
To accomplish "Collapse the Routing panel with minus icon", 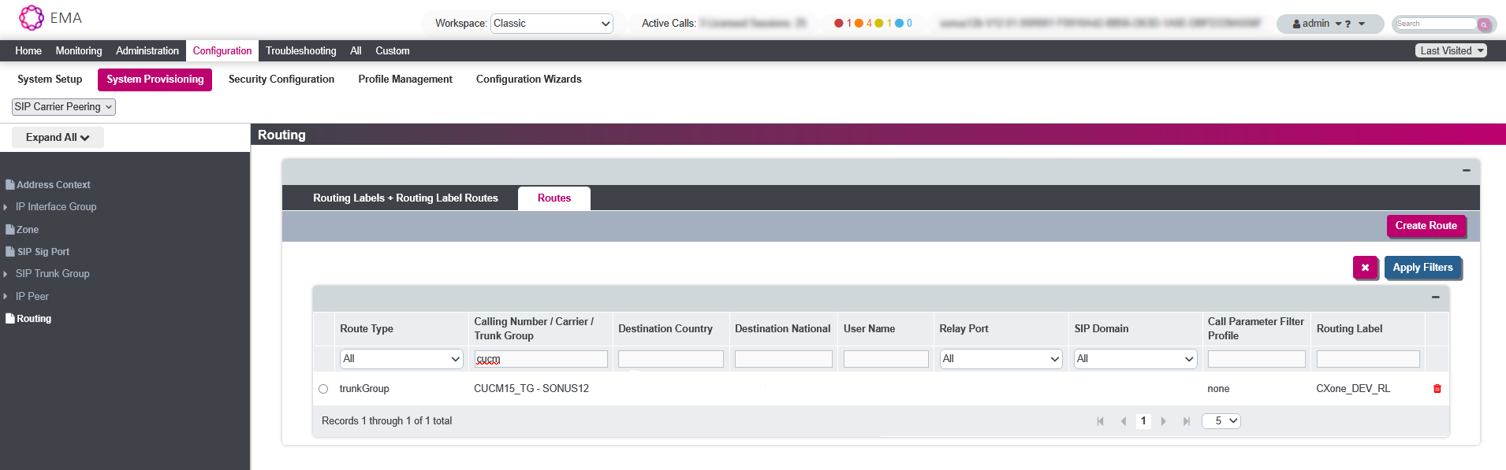I will pos(1466,170).
